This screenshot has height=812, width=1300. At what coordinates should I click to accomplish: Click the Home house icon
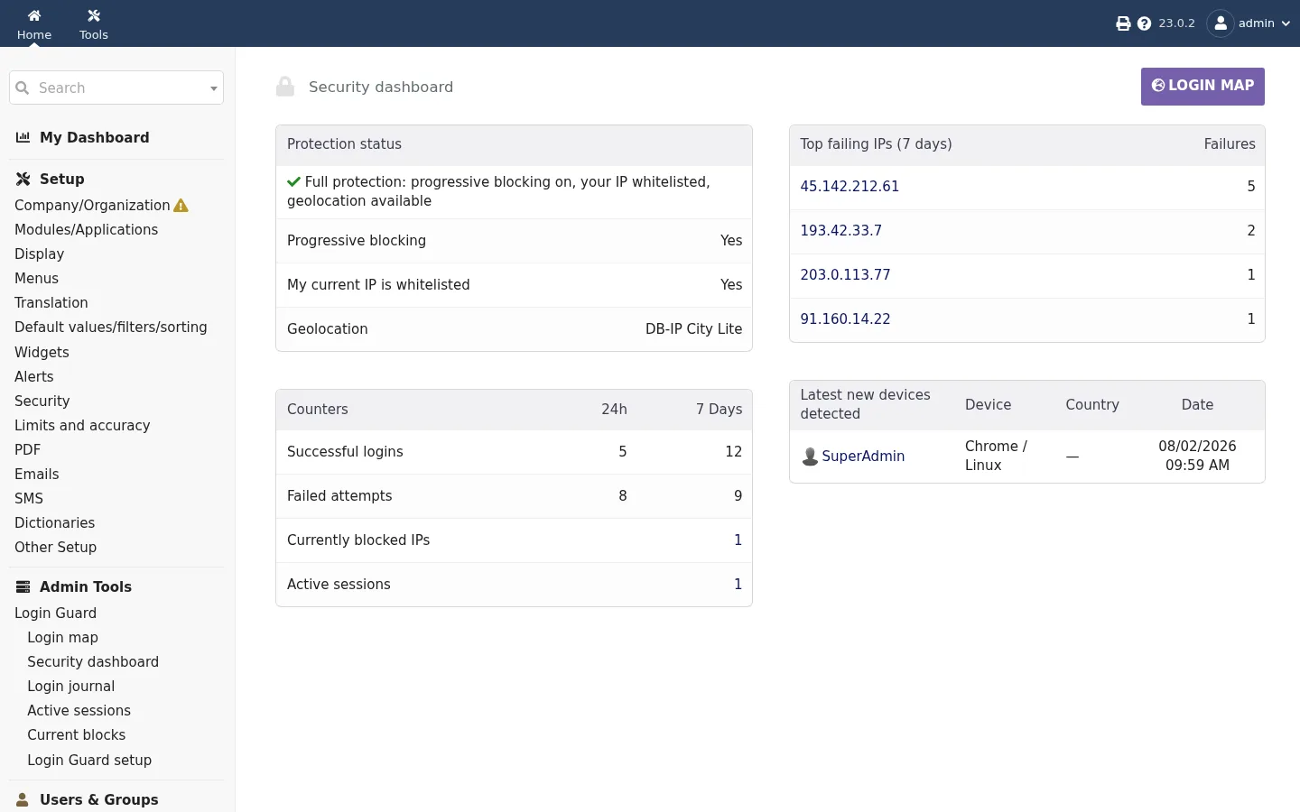coord(34,15)
